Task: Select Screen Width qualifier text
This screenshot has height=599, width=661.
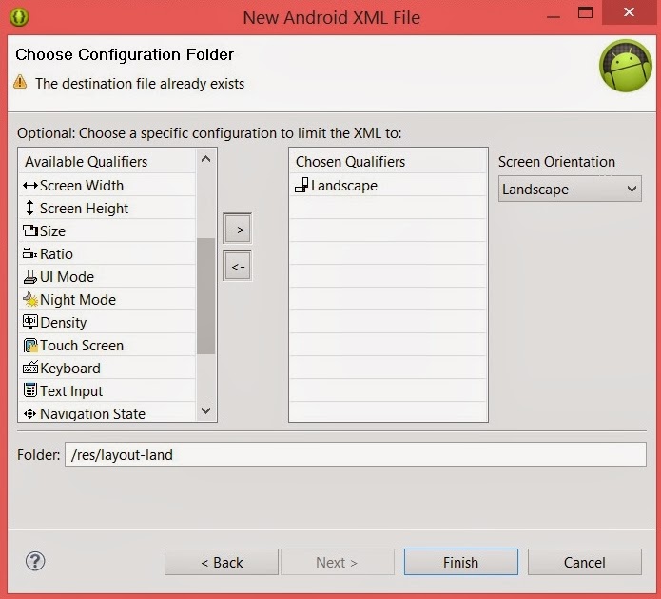Action: point(82,186)
